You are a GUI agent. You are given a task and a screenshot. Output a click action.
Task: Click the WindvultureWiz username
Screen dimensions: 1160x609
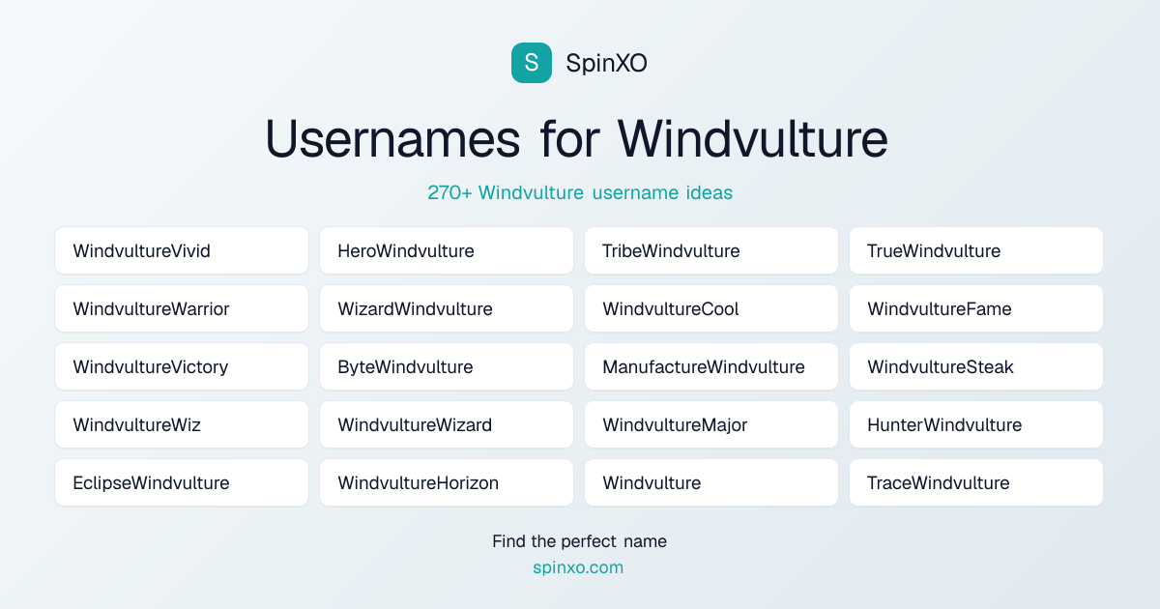[182, 424]
